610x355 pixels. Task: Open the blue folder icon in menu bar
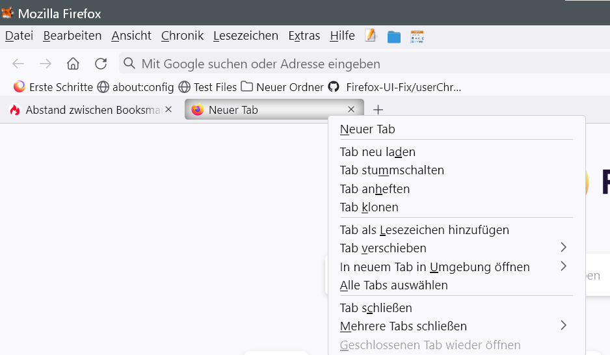(394, 36)
